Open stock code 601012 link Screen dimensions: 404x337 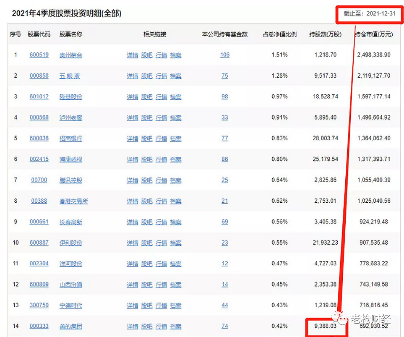tap(39, 97)
